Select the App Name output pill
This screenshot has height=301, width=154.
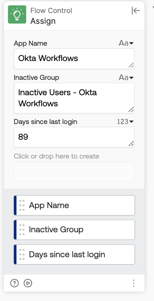coord(74,205)
